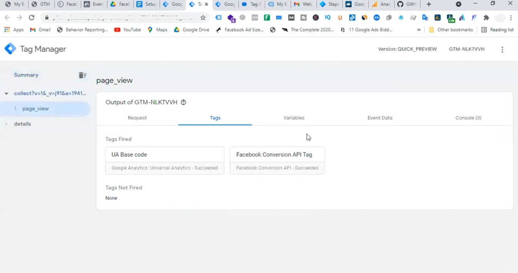Go back using the browser back arrow
The width and height of the screenshot is (518, 273).
pos(7,18)
